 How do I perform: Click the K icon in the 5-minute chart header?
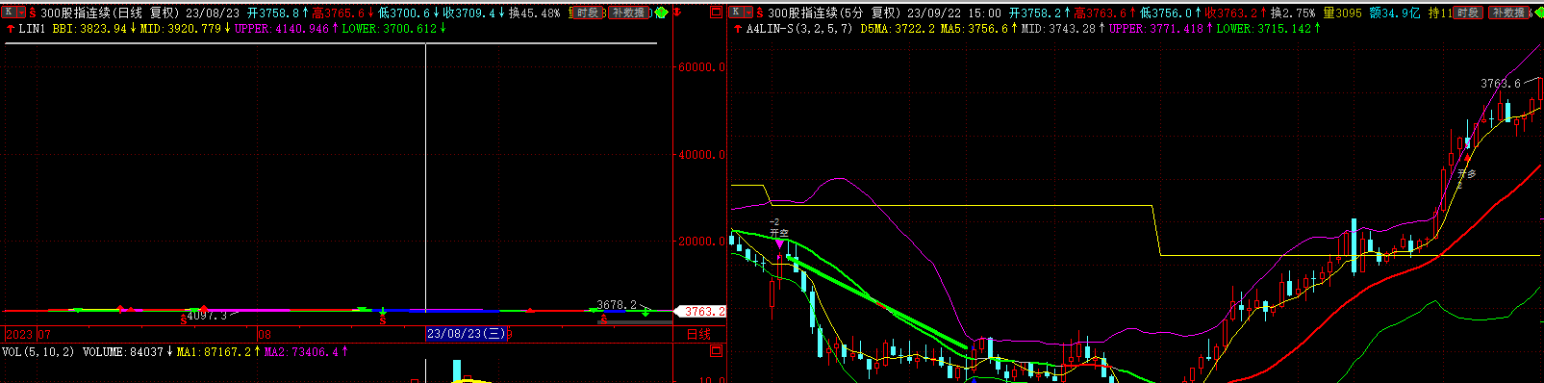[736, 13]
